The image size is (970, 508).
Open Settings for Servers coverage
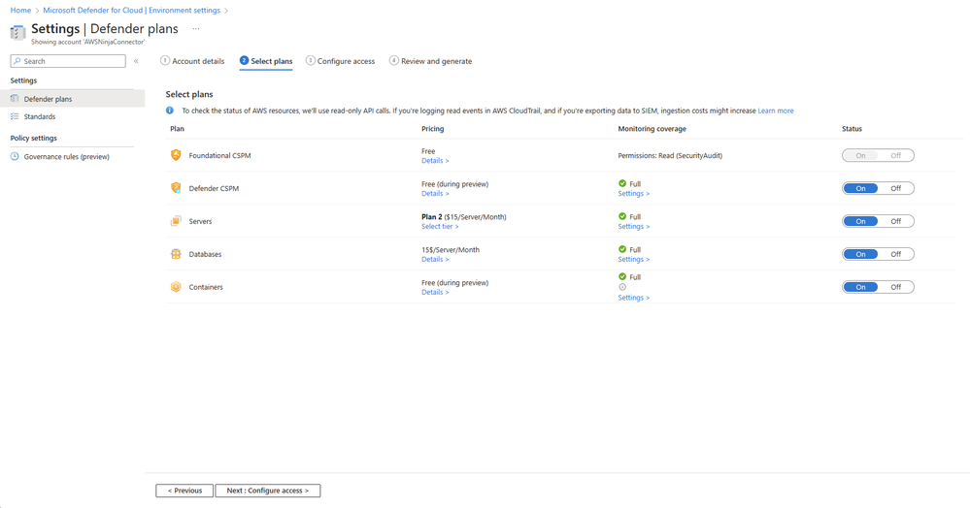(x=633, y=226)
